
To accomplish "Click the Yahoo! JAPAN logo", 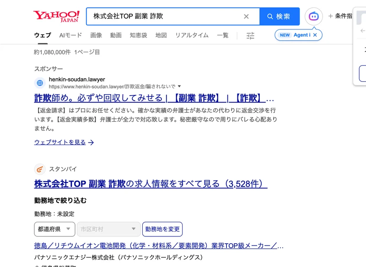I will (56, 16).
